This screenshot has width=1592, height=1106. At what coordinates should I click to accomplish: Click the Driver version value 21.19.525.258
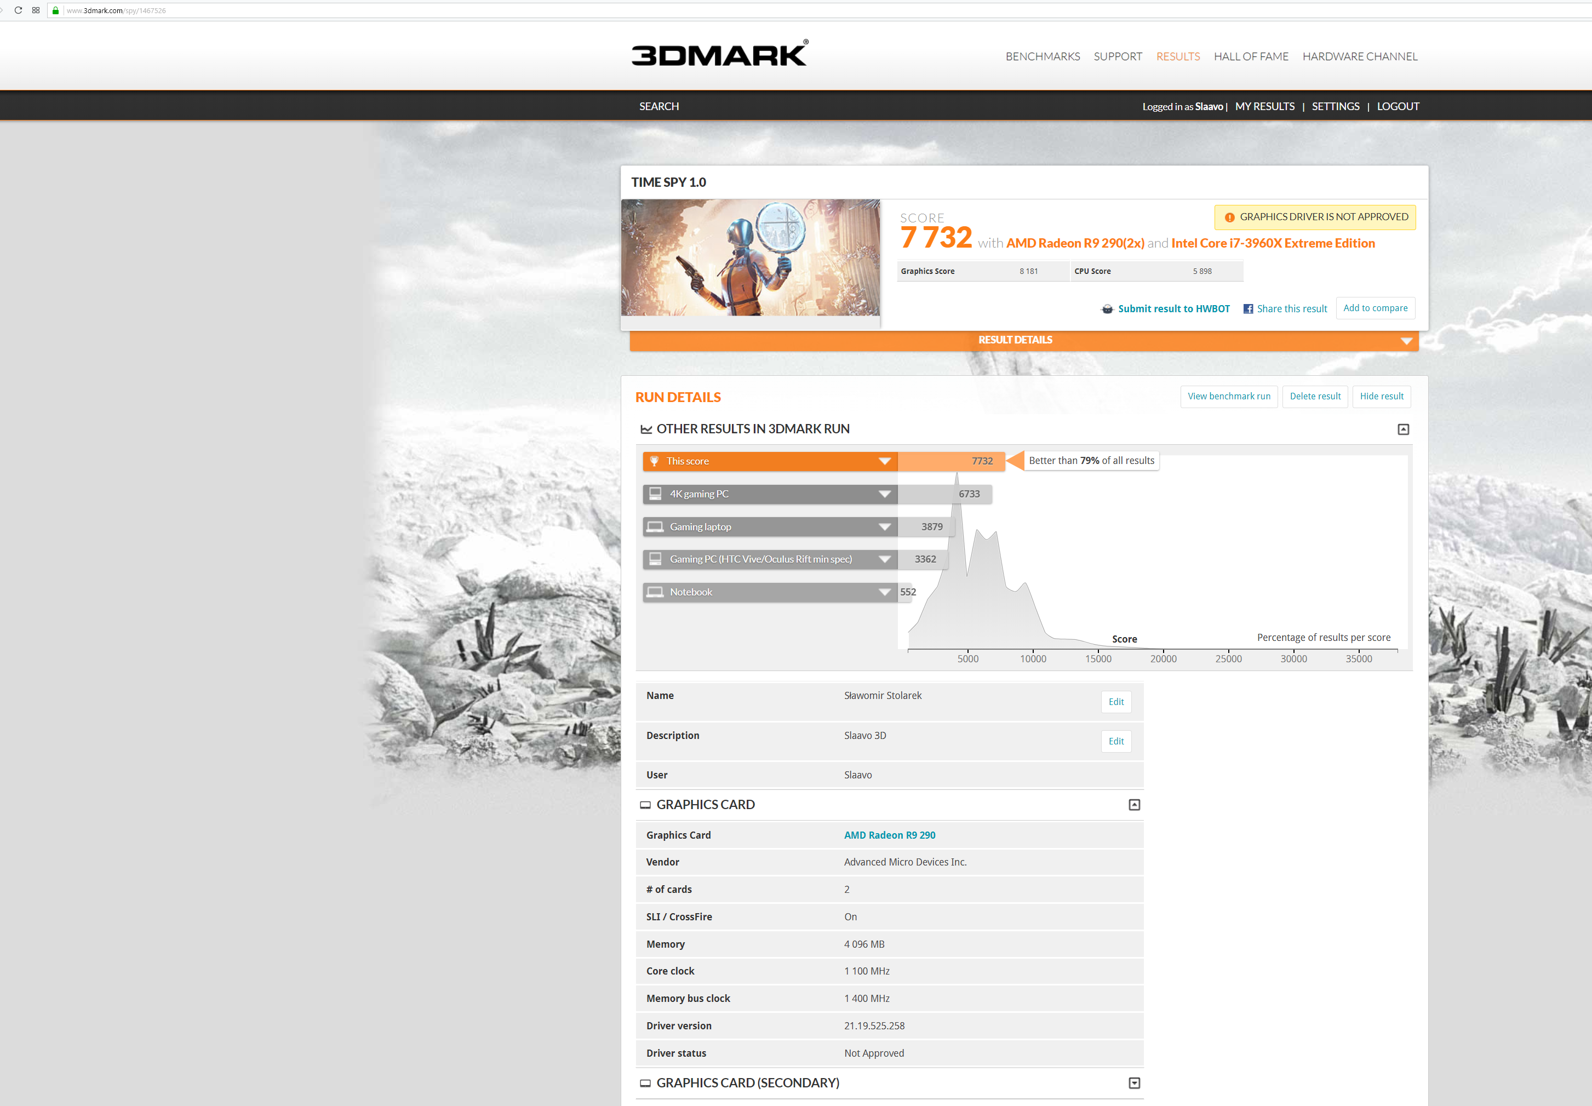(x=874, y=1025)
